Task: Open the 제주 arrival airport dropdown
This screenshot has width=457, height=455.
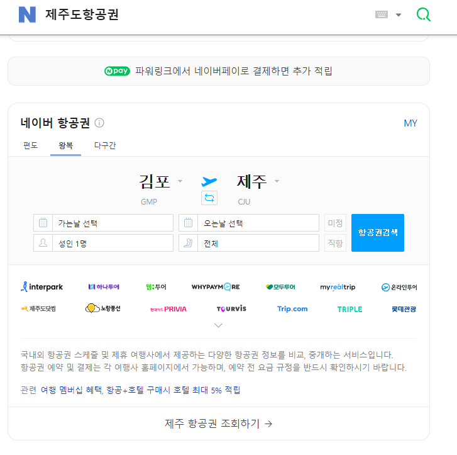Action: click(x=258, y=181)
